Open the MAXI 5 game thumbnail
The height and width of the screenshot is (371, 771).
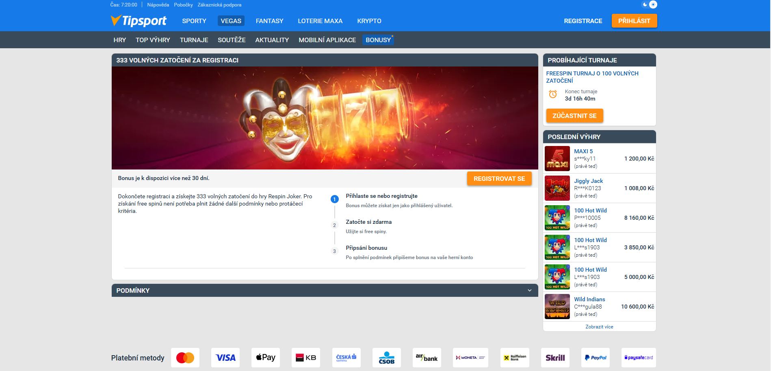(x=557, y=159)
